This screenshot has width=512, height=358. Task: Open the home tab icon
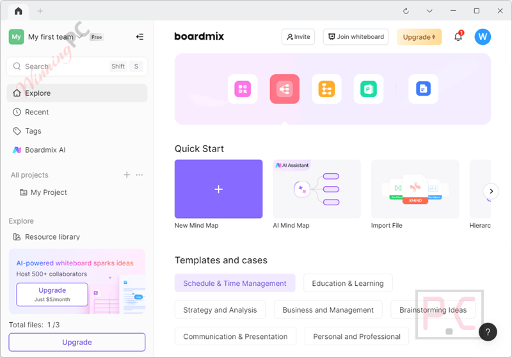19,11
